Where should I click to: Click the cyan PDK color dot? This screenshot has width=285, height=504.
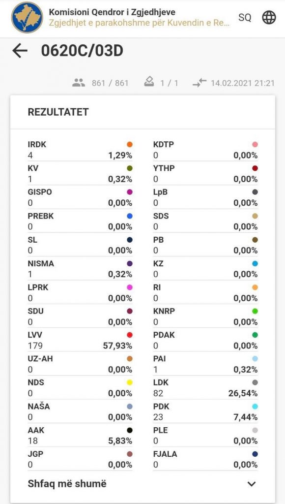click(255, 407)
